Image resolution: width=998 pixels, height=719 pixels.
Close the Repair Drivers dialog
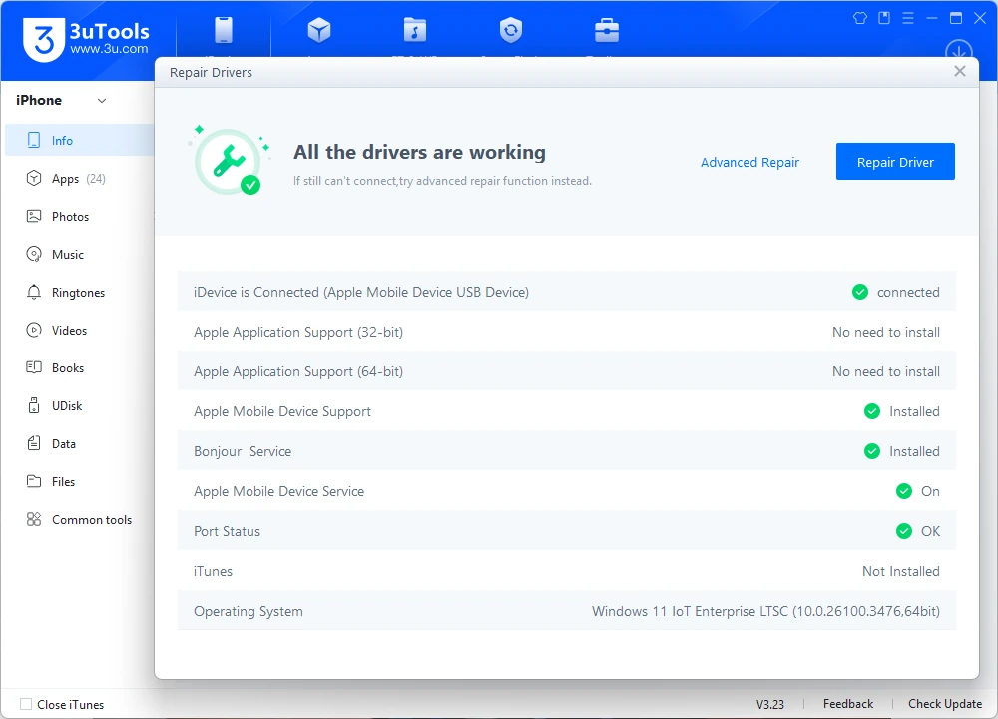(960, 71)
